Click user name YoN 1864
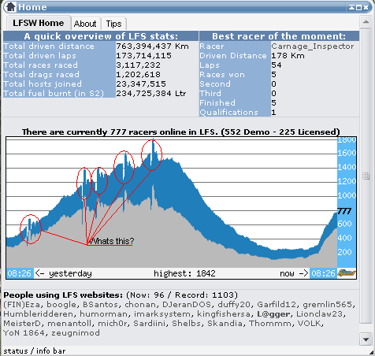 coord(24,333)
